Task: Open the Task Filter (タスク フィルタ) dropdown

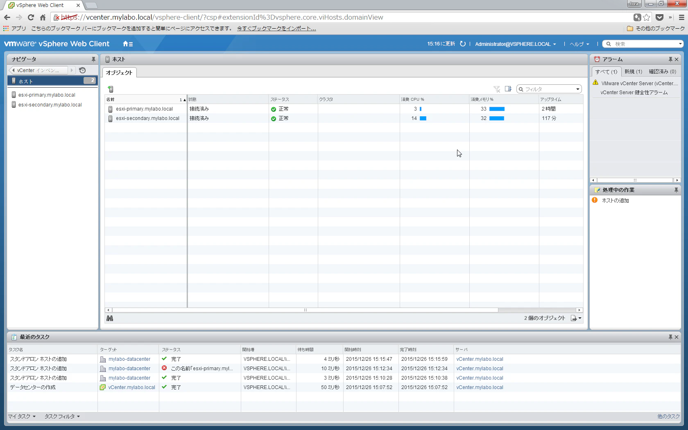Action: pos(62,416)
